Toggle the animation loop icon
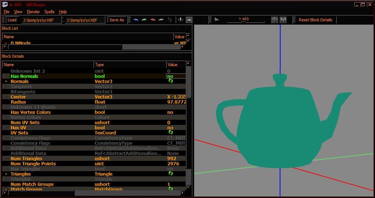 pos(274,20)
